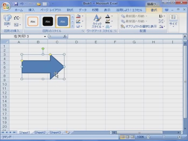
Task: Click the クイックスタイル WordArt button
Action: coord(97,21)
